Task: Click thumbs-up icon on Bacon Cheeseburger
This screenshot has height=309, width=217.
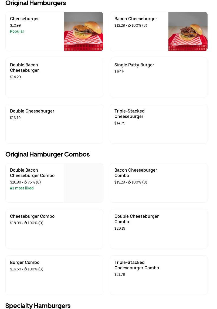Action: point(129,25)
